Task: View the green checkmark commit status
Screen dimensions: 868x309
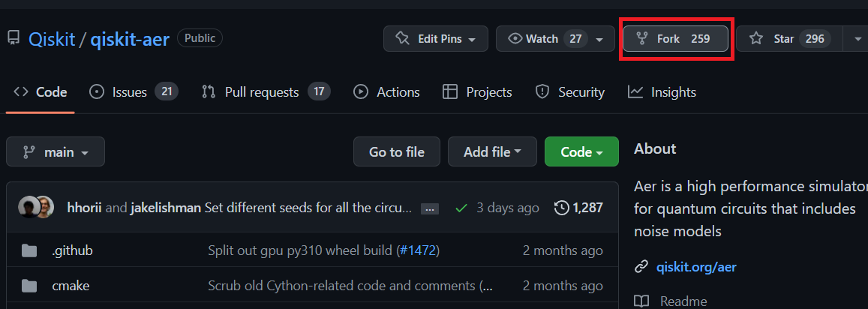Action: (x=461, y=208)
